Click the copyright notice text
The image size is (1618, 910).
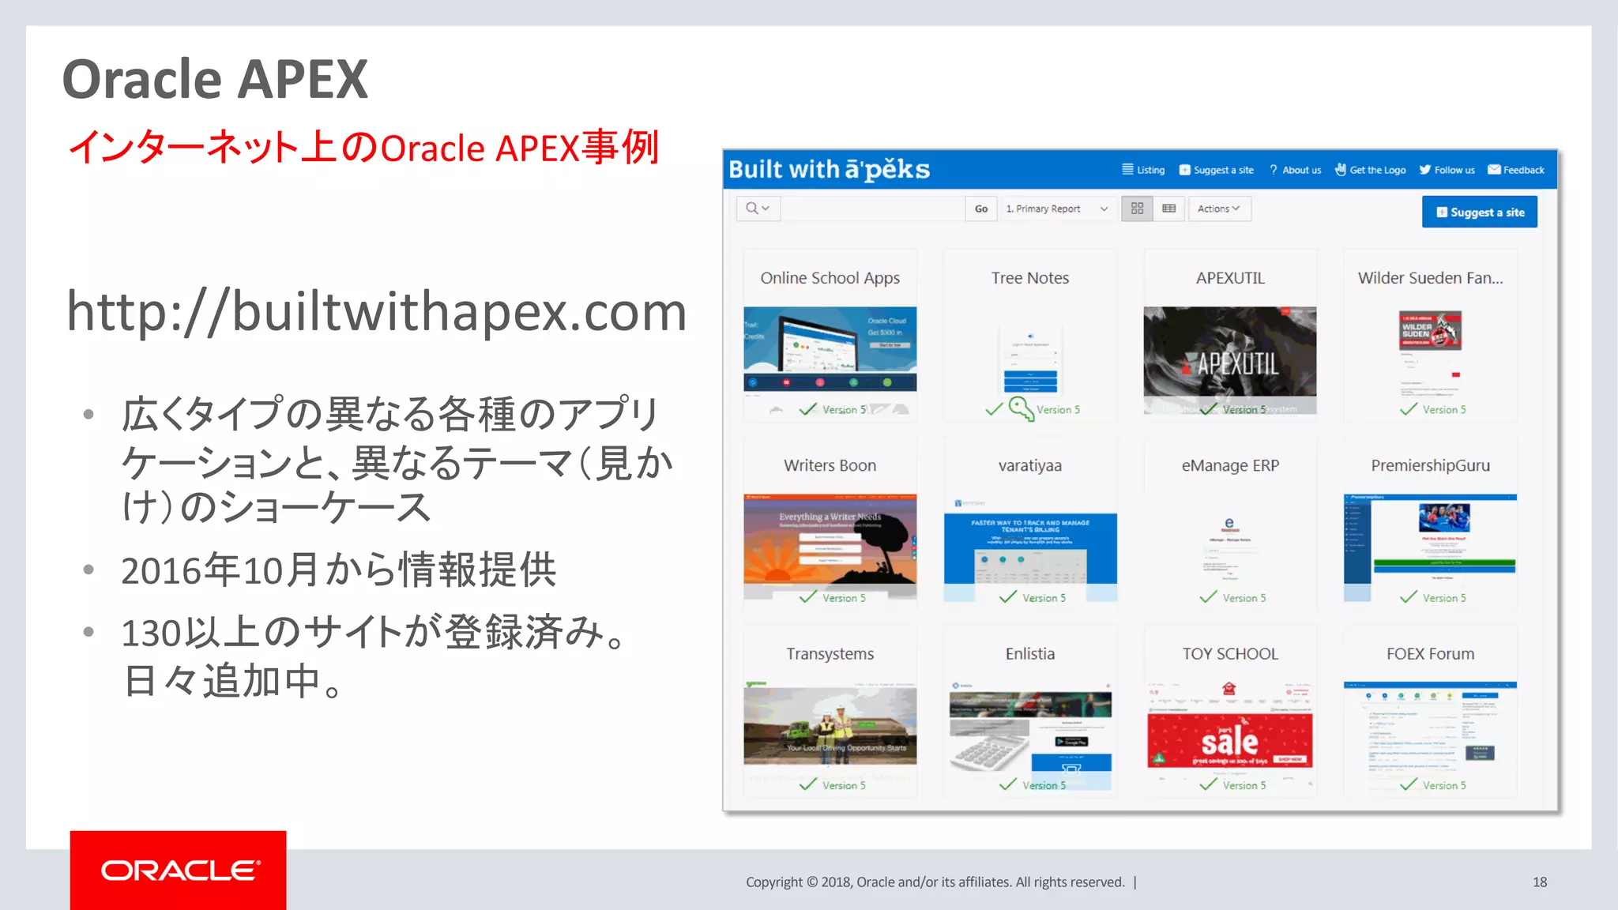pos(935,882)
